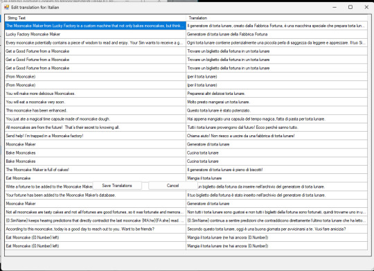Edit translation 'Tutti i torta lunare provengono dal futuro!'
This screenshot has width=374, height=271.
(x=276, y=128)
